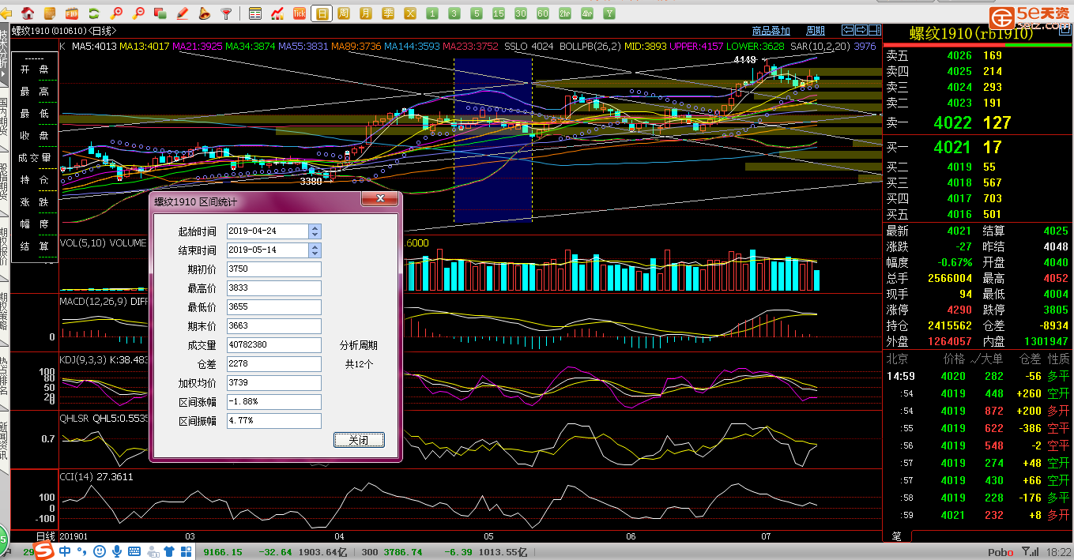The width and height of the screenshot is (1074, 560).
Task: Zoom out the chart magnifier minus
Action: coord(140,13)
